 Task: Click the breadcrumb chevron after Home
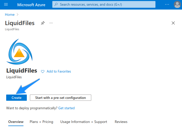click(18, 14)
